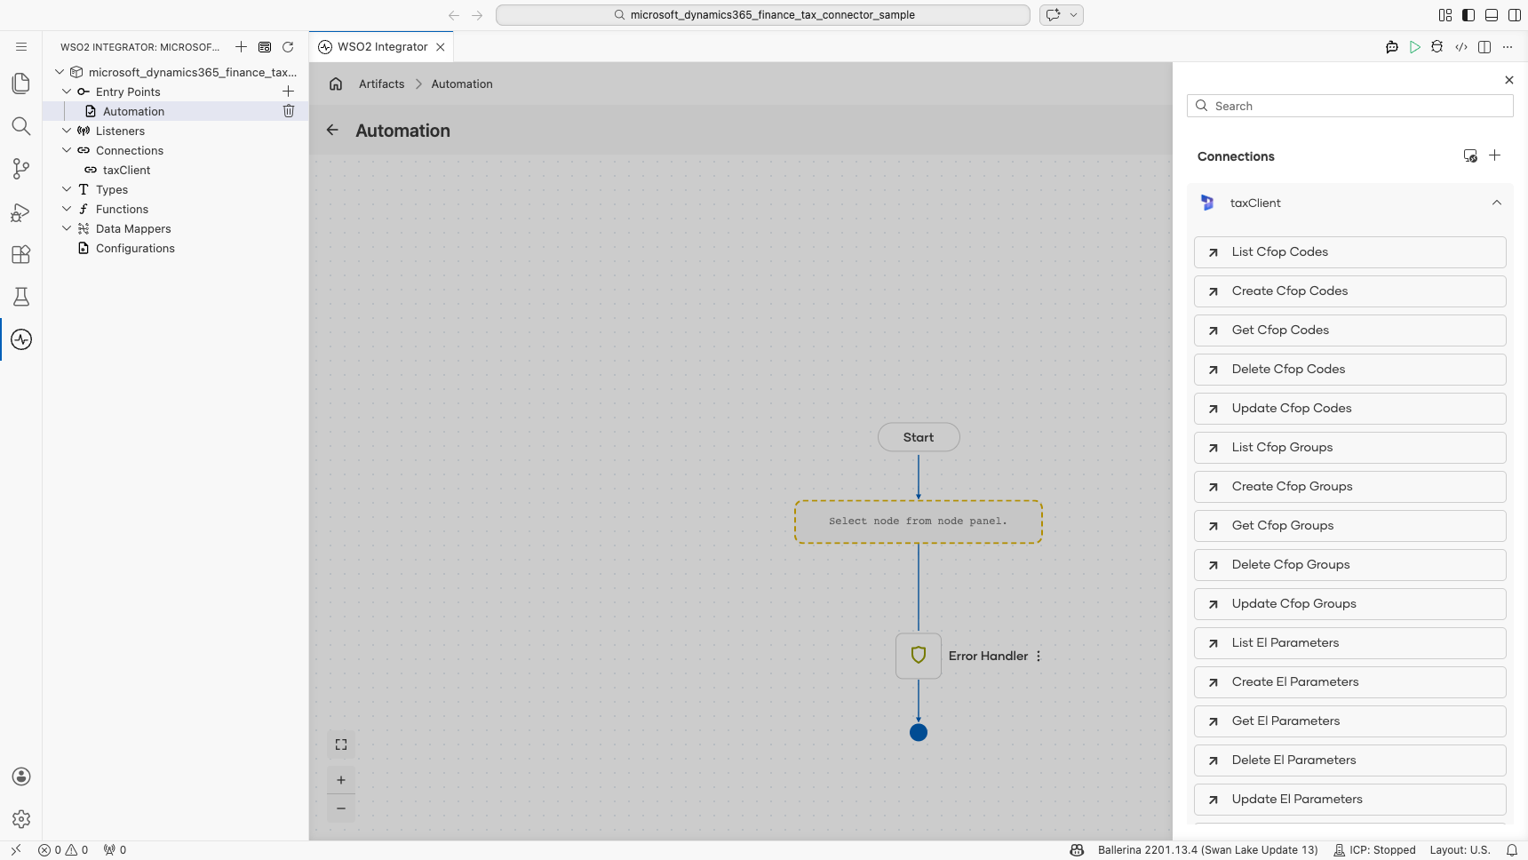Collapse the Connections tree section
The image size is (1528, 860).
coord(67,150)
